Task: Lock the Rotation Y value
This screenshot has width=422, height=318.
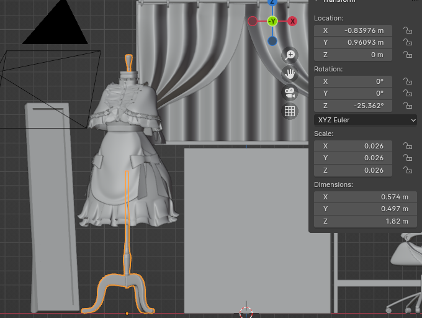Action: coord(408,93)
